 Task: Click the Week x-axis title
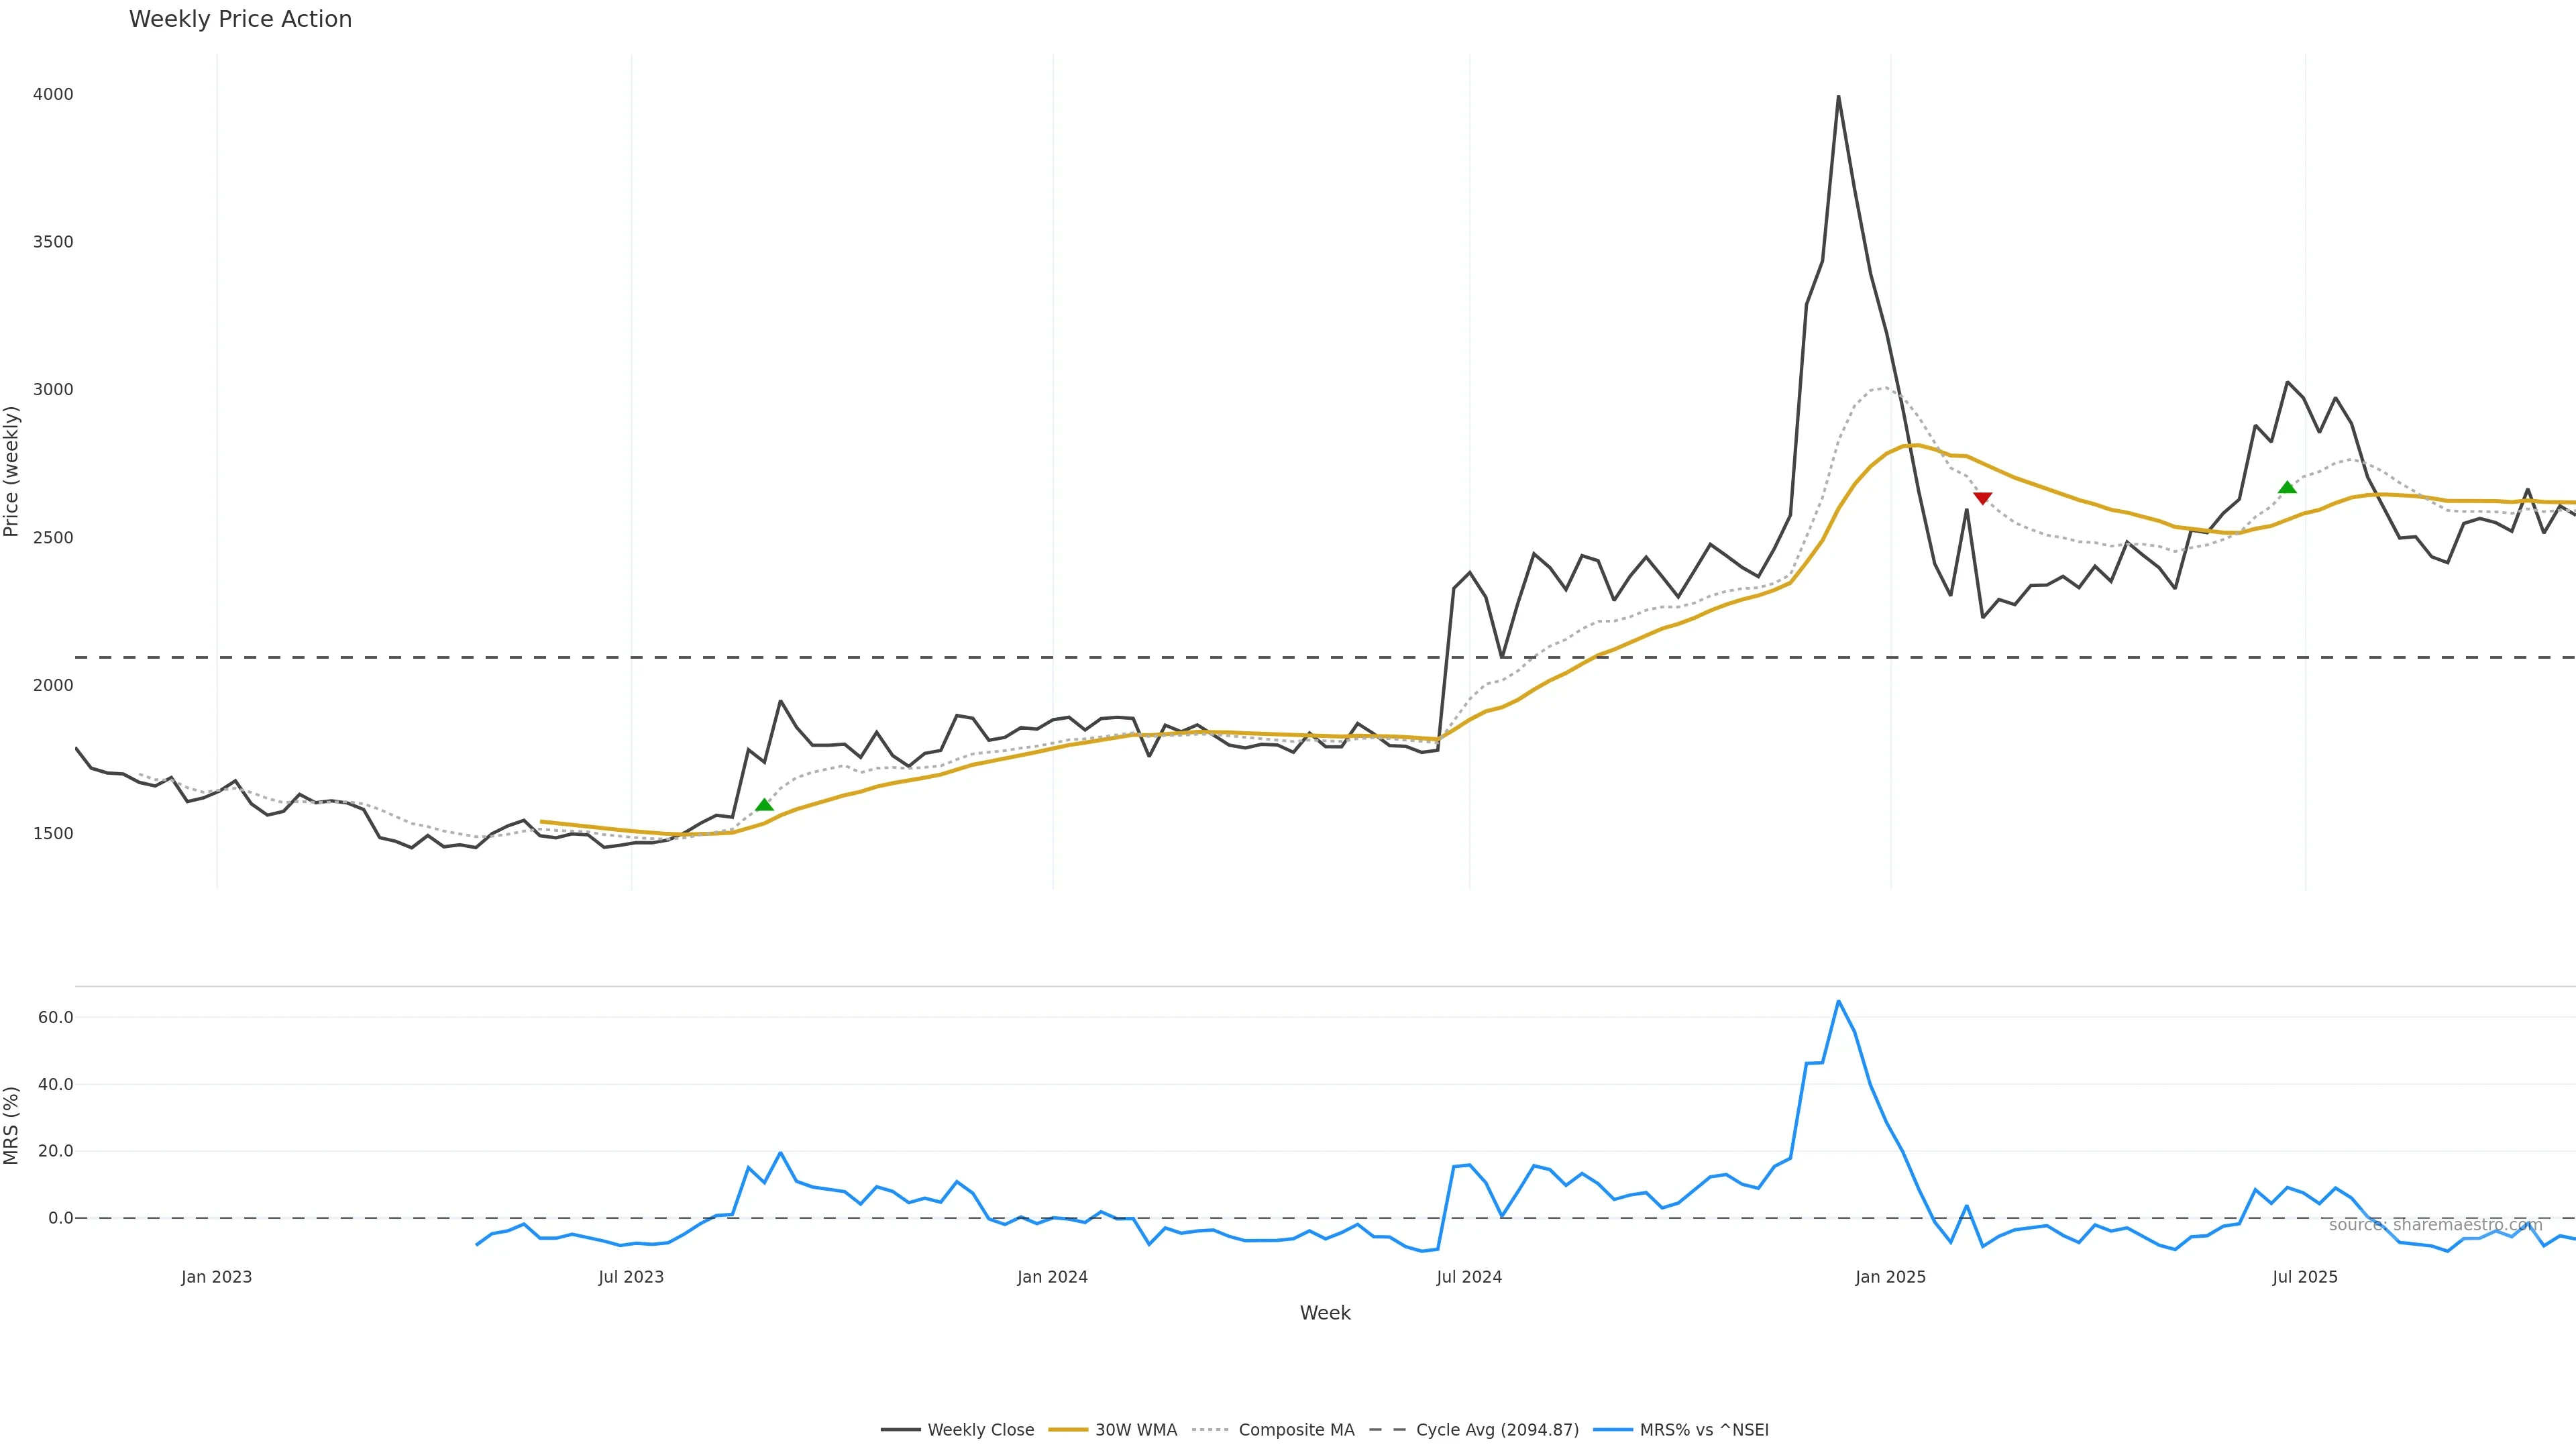(1325, 1313)
